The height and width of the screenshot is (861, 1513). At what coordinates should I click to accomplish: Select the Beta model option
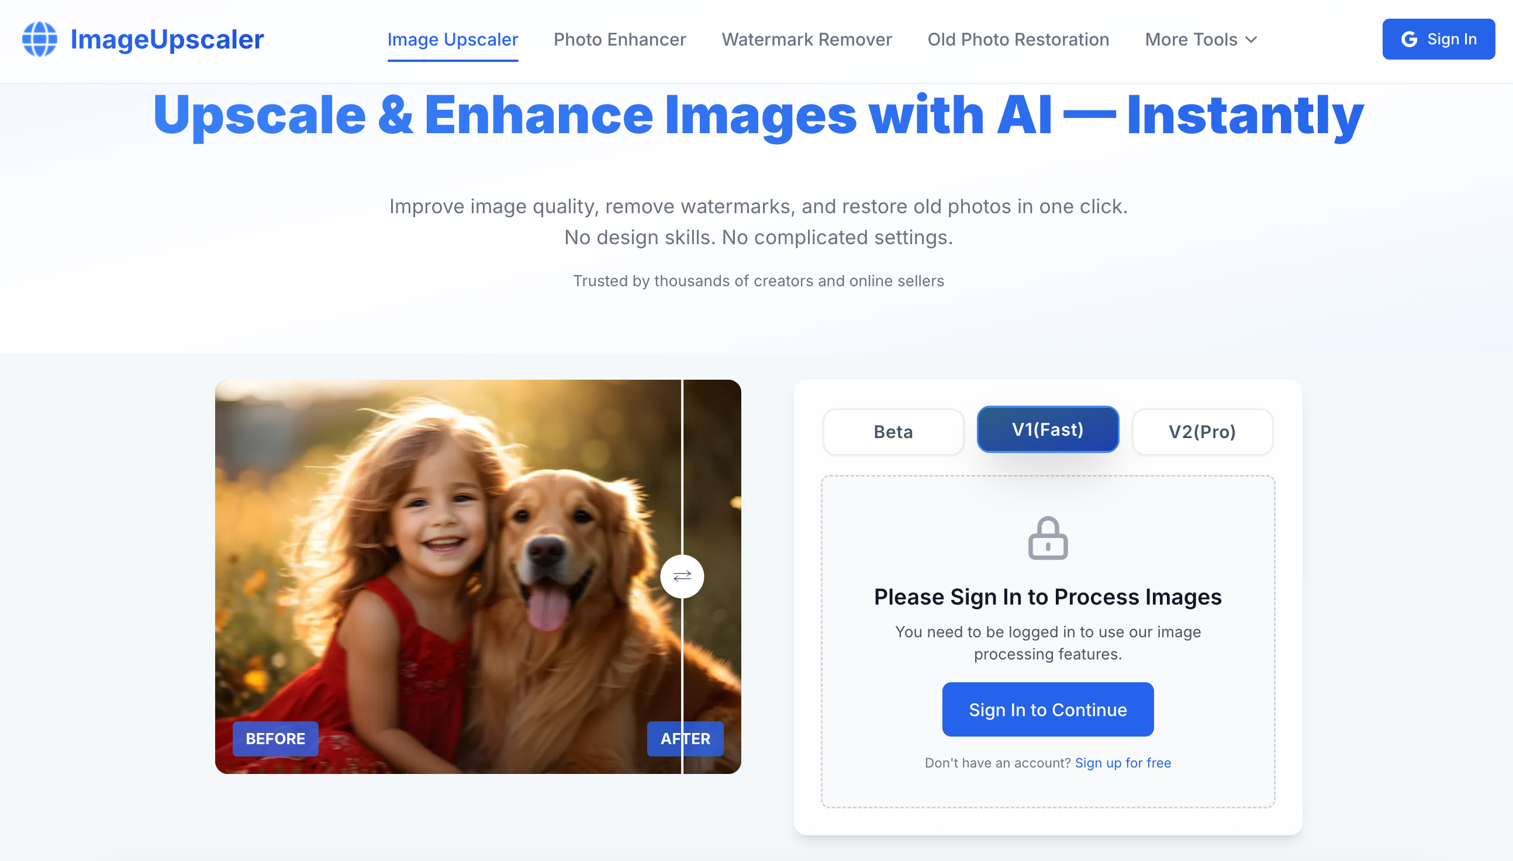coord(893,432)
